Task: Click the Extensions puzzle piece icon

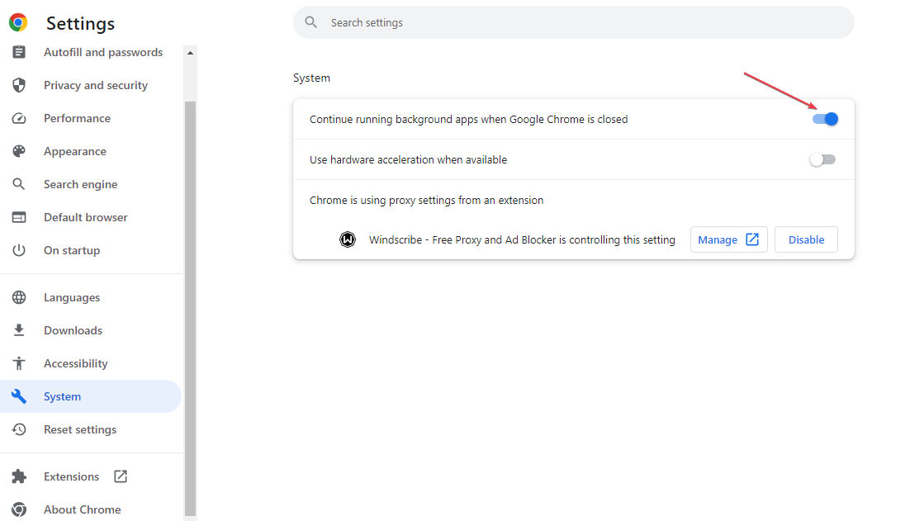Action: click(19, 476)
